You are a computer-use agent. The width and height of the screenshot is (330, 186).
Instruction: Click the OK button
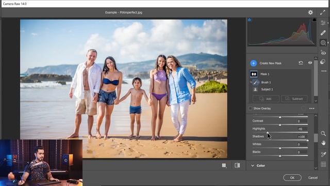pyautogui.click(x=292, y=178)
